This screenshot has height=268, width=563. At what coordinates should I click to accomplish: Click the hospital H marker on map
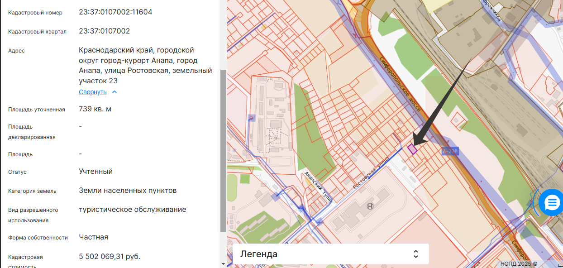371,206
